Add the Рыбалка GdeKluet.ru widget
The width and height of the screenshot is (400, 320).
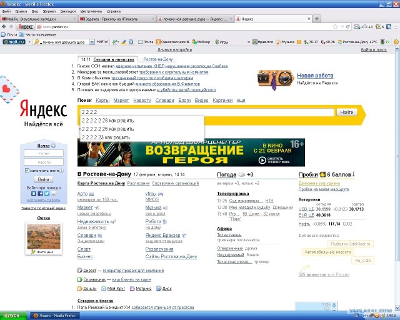(351, 244)
